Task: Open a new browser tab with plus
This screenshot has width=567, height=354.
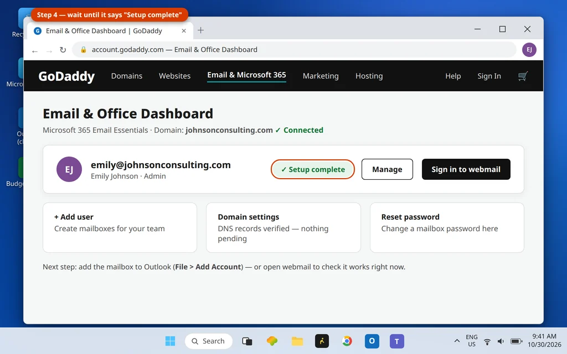Action: [200, 30]
